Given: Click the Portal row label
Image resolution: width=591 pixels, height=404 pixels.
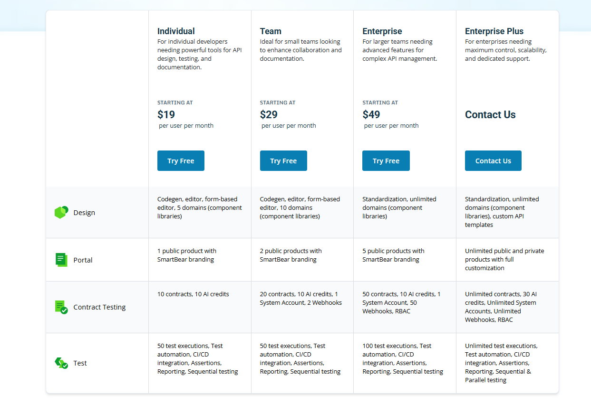Looking at the screenshot, I should pos(83,260).
